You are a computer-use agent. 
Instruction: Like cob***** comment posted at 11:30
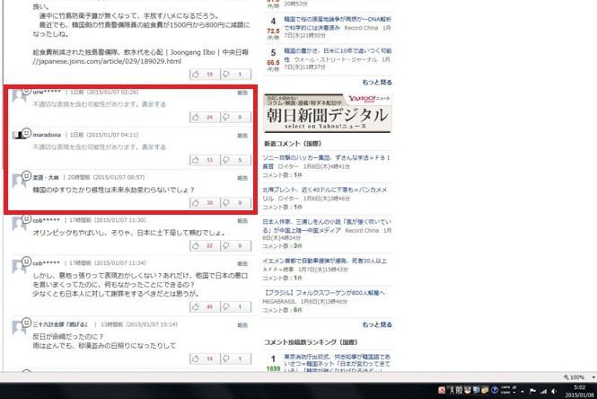(x=205, y=246)
